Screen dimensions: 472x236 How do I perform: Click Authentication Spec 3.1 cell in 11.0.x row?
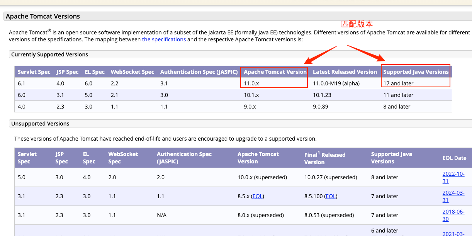(x=164, y=83)
